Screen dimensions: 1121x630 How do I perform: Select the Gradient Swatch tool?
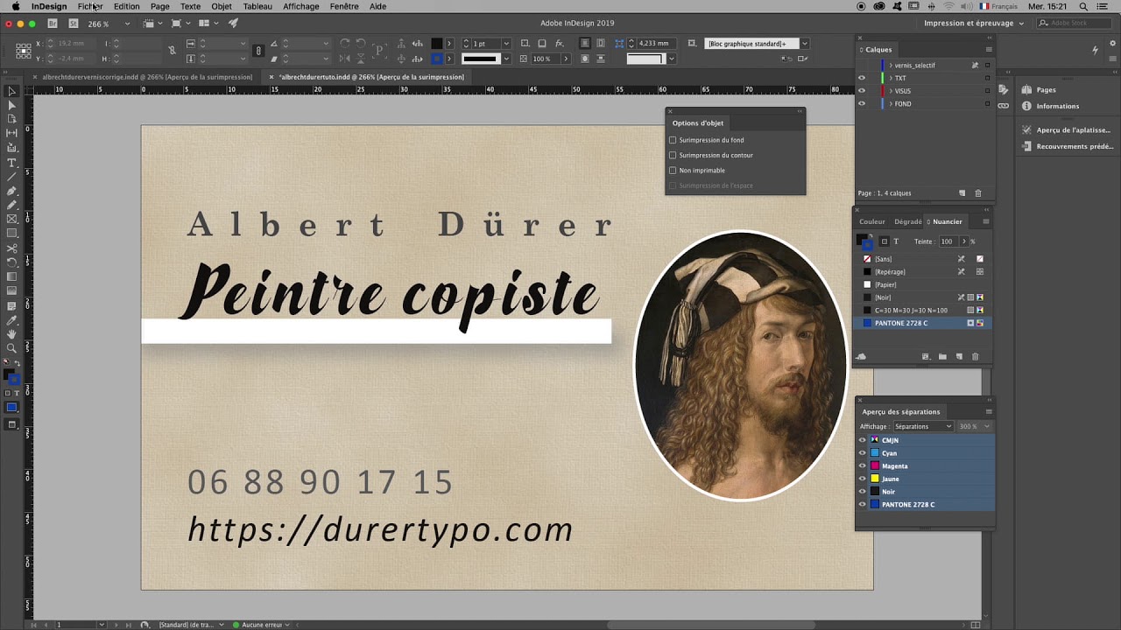[x=11, y=276]
